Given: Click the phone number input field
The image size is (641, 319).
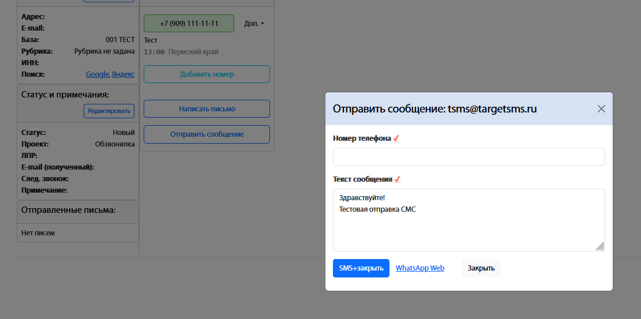Looking at the screenshot, I should (469, 157).
